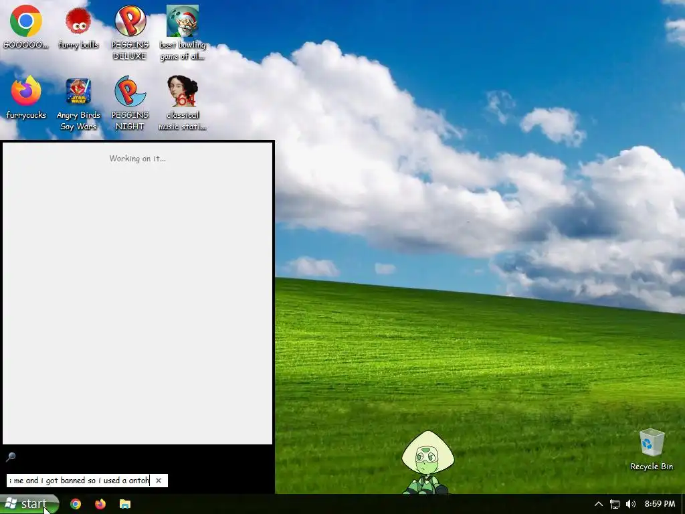Launch Chrome from the taskbar
This screenshot has width=685, height=514.
tap(76, 504)
